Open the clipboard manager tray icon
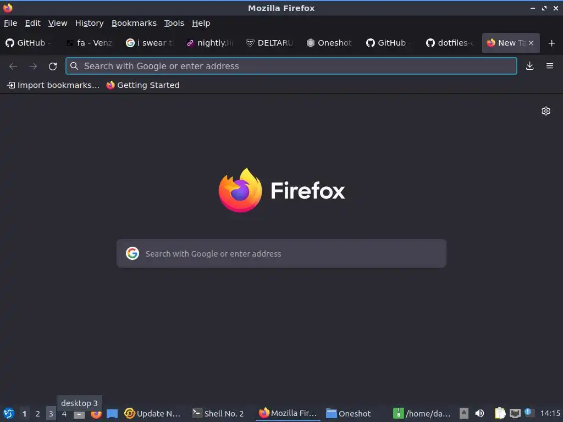Image resolution: width=563 pixels, height=422 pixels. [x=500, y=413]
